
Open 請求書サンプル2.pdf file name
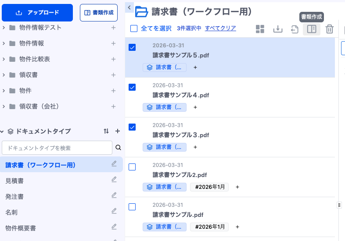coord(180,175)
